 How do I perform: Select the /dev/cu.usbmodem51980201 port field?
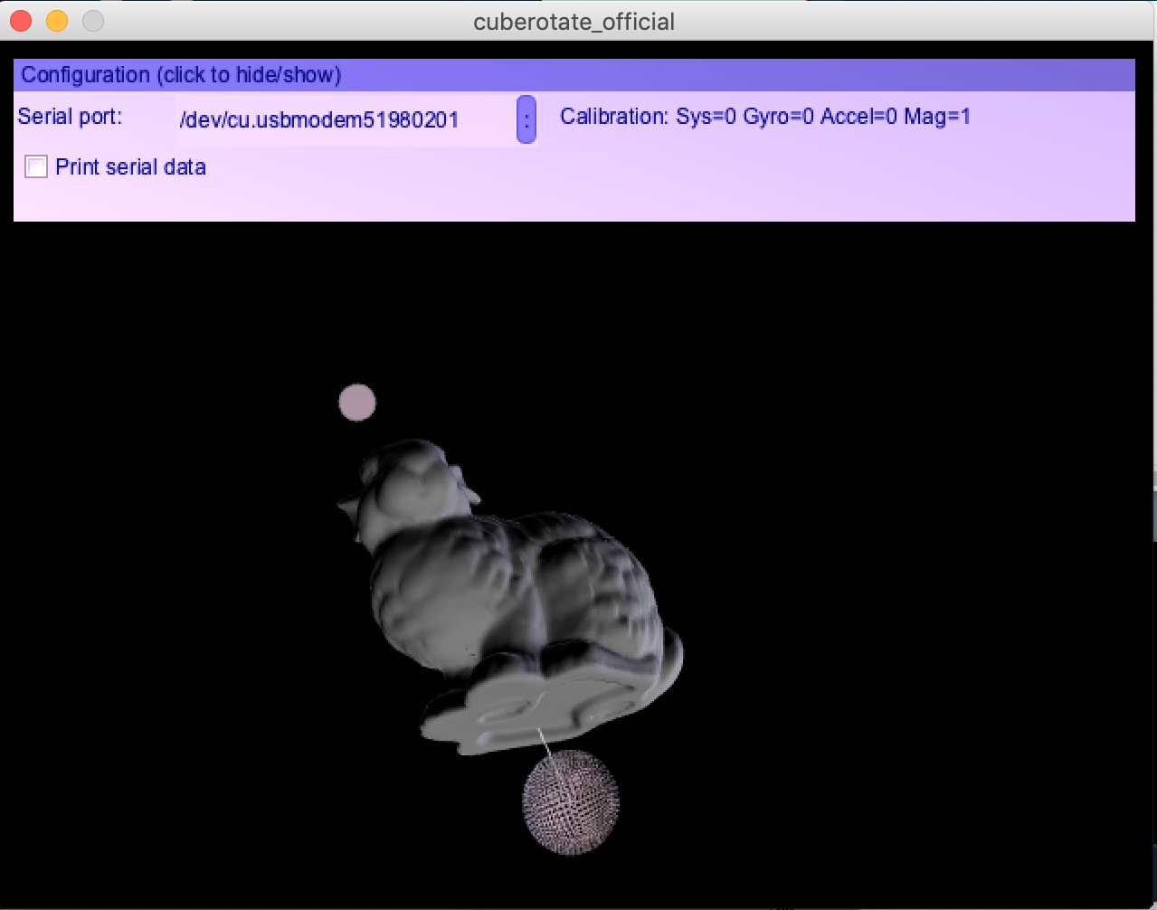(344, 119)
